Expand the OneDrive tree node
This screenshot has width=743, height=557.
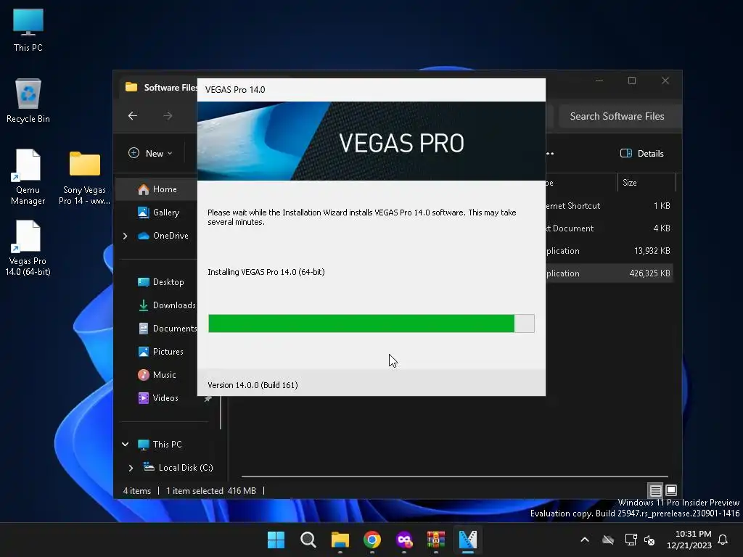[x=125, y=236]
